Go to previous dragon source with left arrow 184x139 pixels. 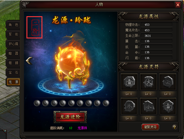click(x=29, y=61)
